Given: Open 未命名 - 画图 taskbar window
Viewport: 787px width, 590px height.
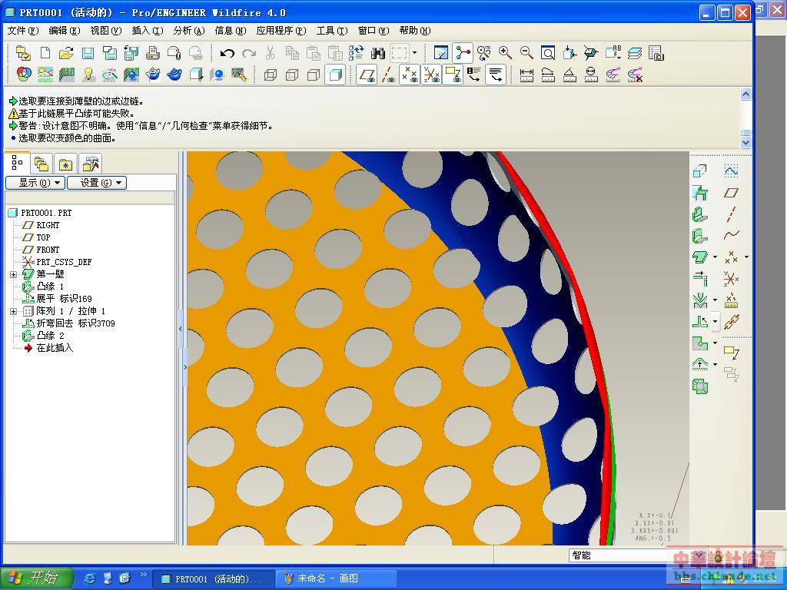Looking at the screenshot, I should point(337,578).
